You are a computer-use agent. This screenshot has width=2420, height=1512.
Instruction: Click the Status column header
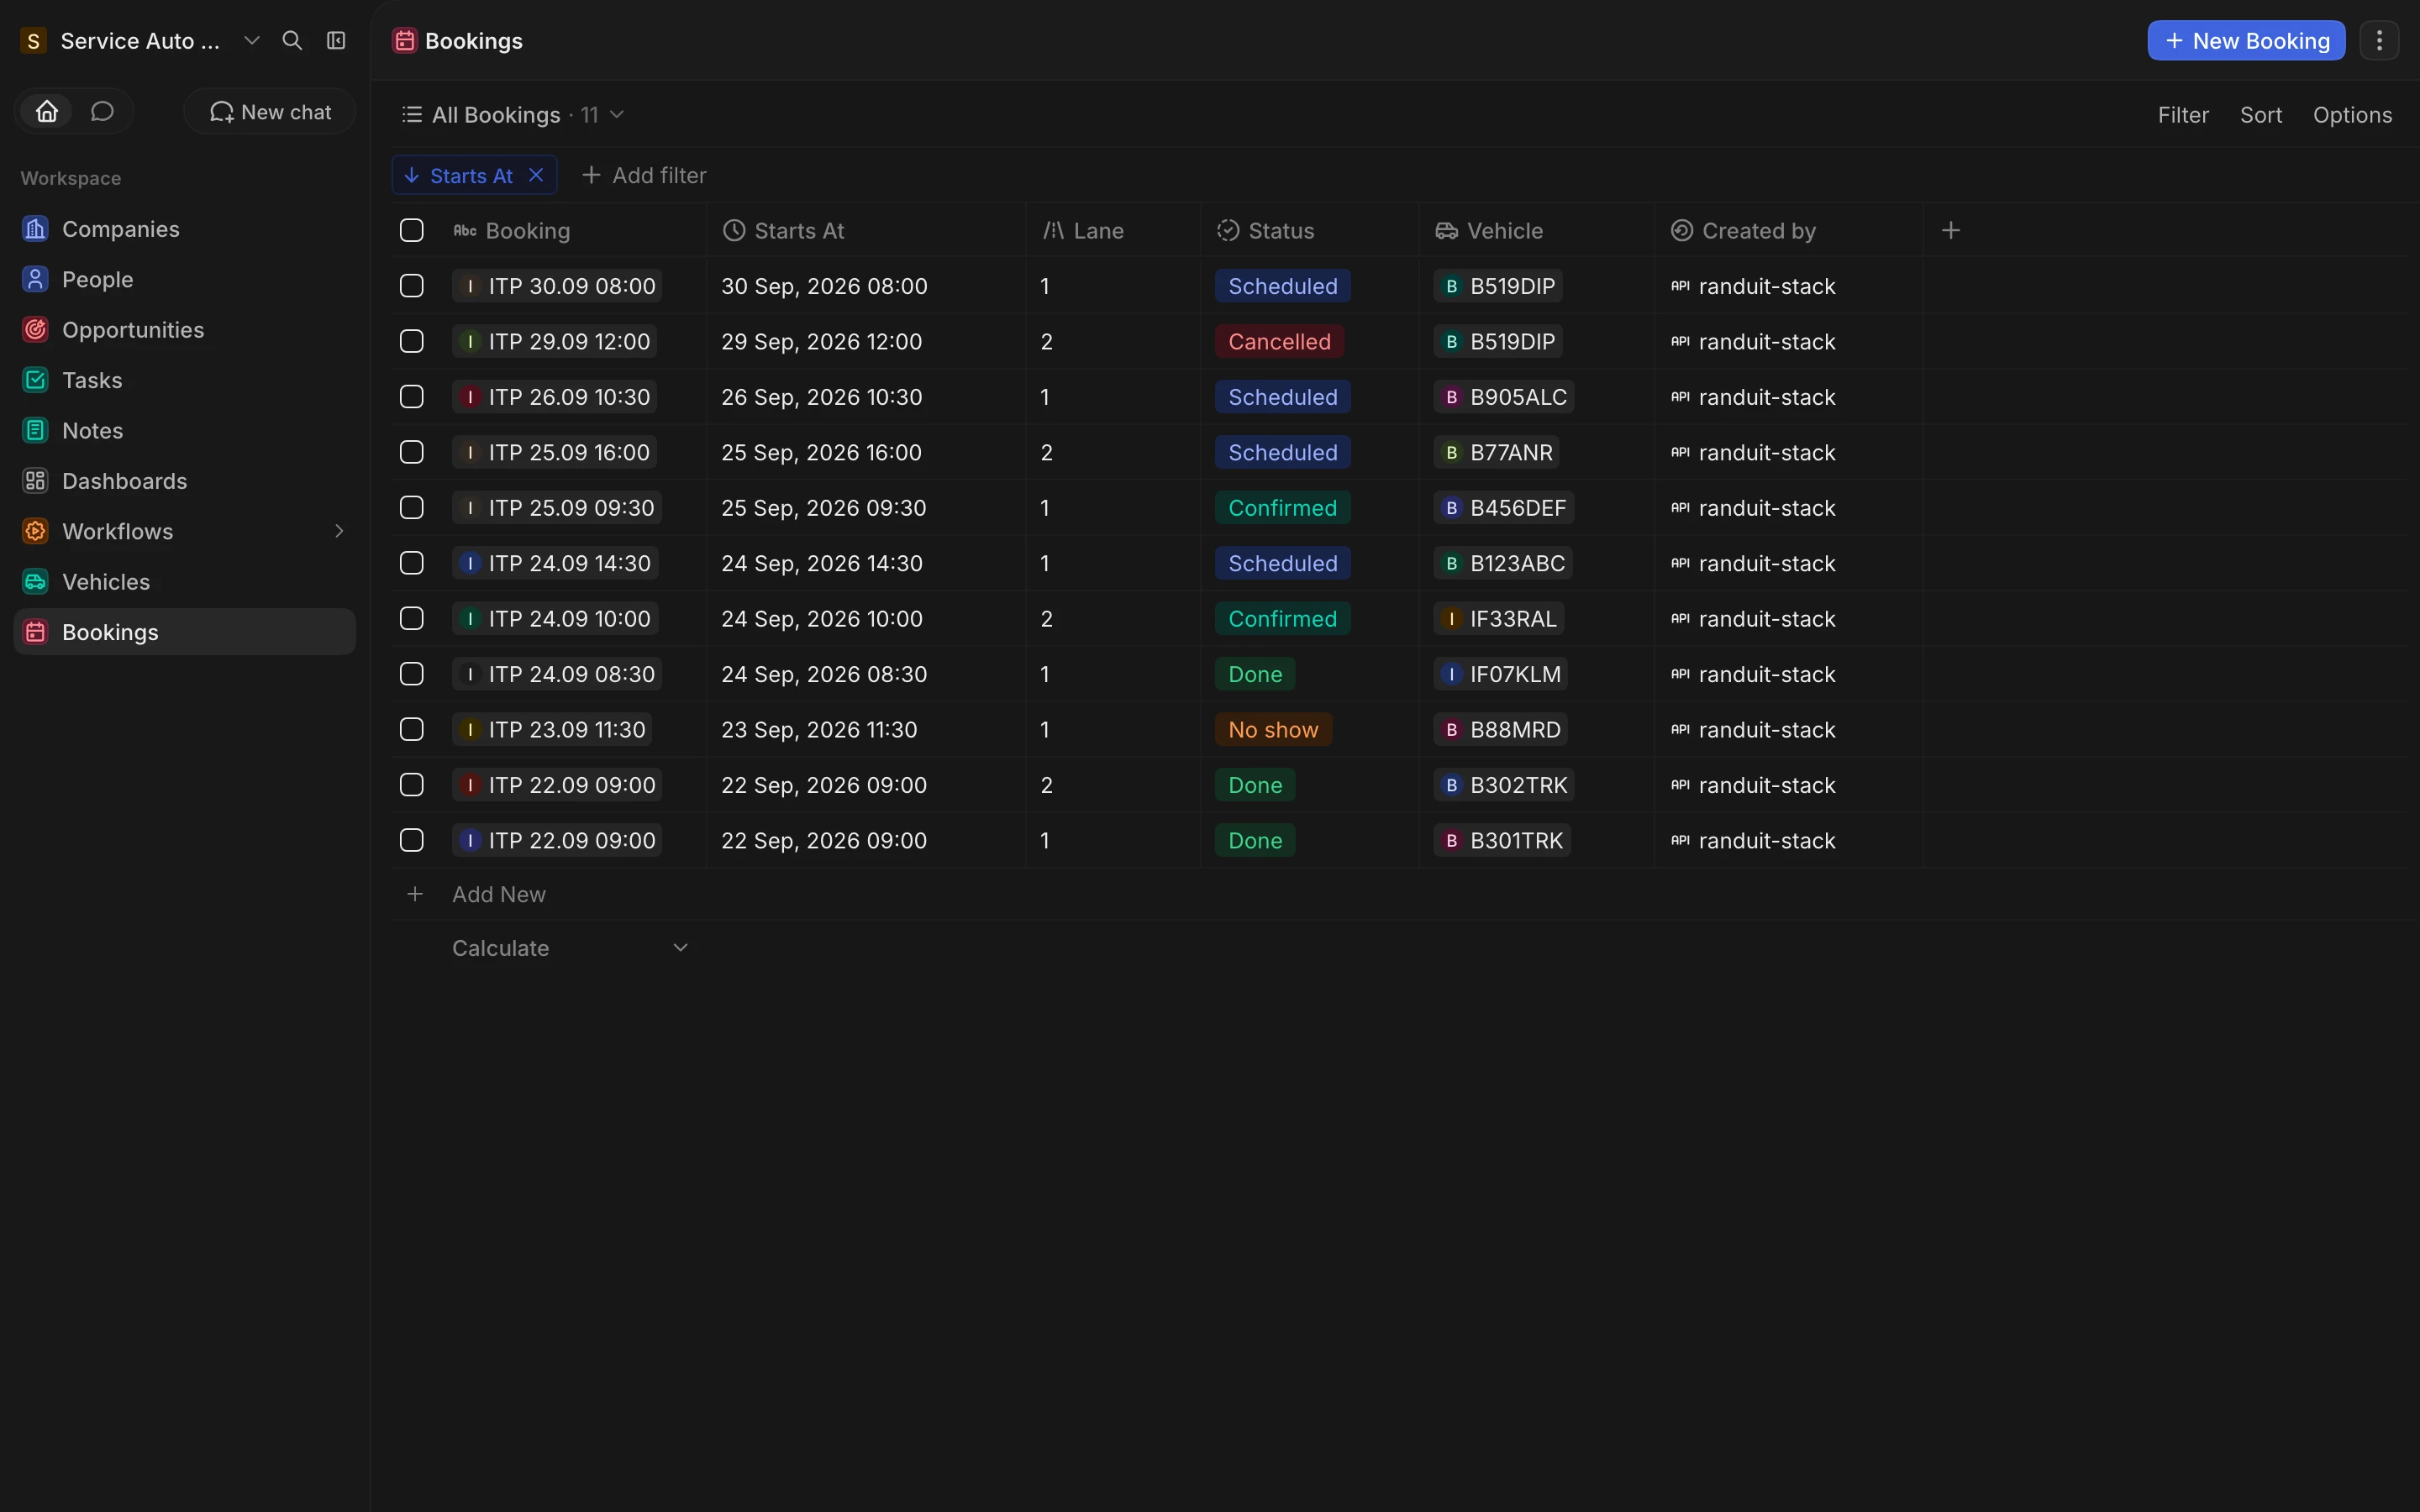point(1310,231)
